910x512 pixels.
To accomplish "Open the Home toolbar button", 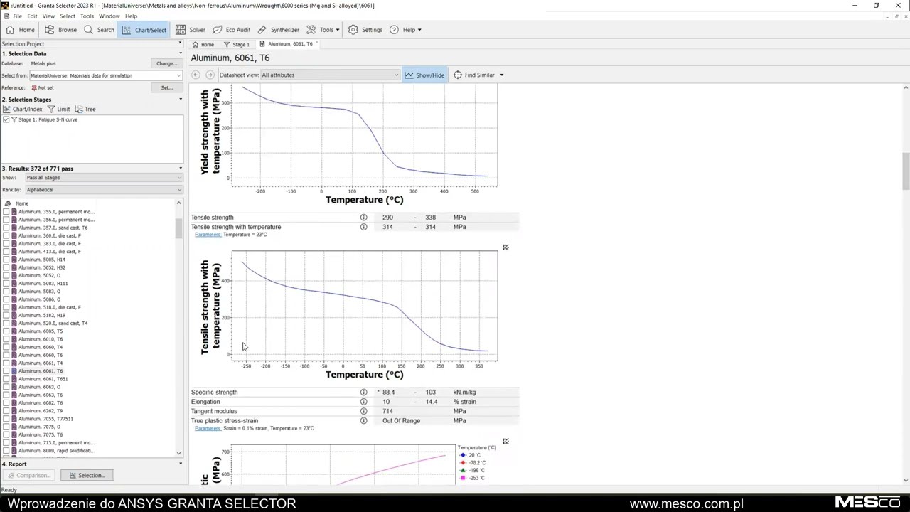I will pyautogui.click(x=20, y=30).
